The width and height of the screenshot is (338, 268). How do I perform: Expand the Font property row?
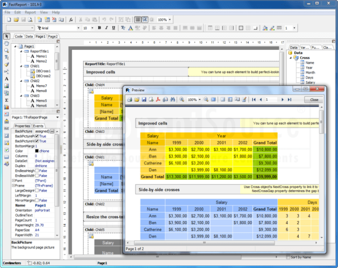[14, 180]
